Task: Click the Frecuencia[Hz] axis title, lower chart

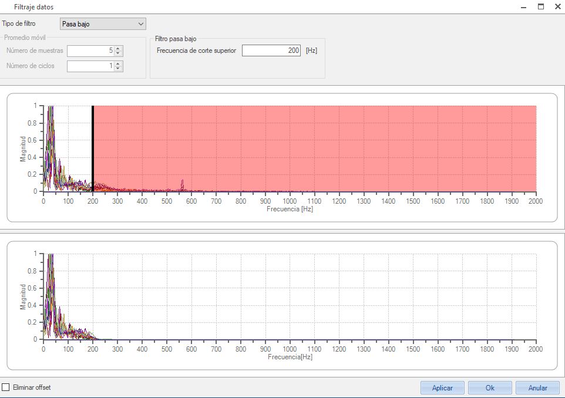Action: pyautogui.click(x=290, y=356)
